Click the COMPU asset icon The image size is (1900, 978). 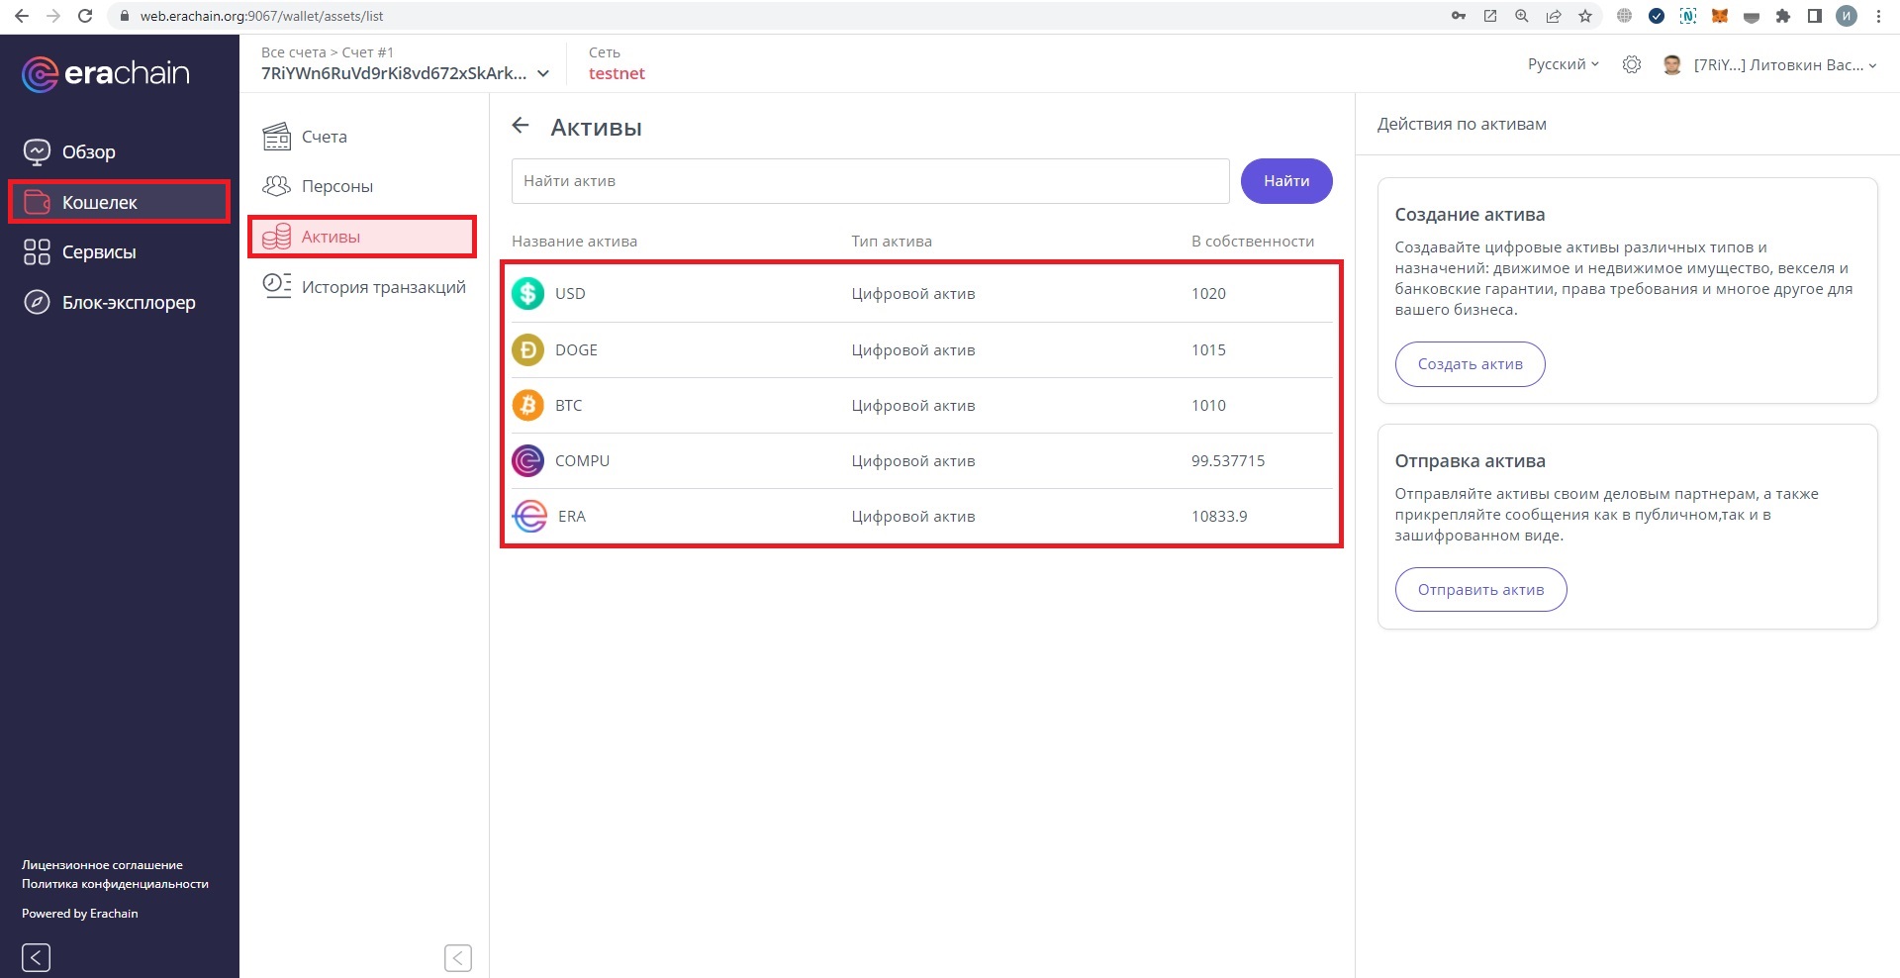528,461
